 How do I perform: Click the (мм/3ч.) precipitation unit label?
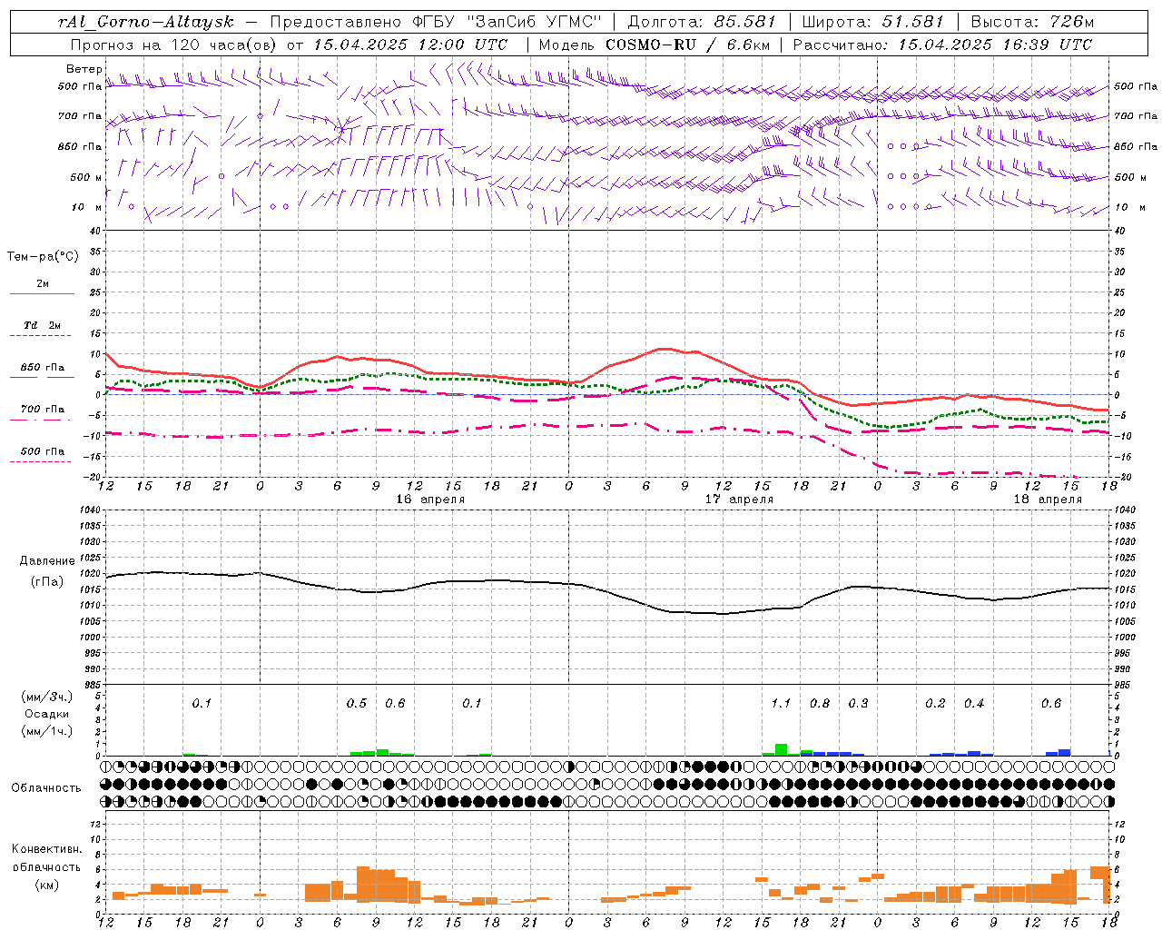(47, 697)
